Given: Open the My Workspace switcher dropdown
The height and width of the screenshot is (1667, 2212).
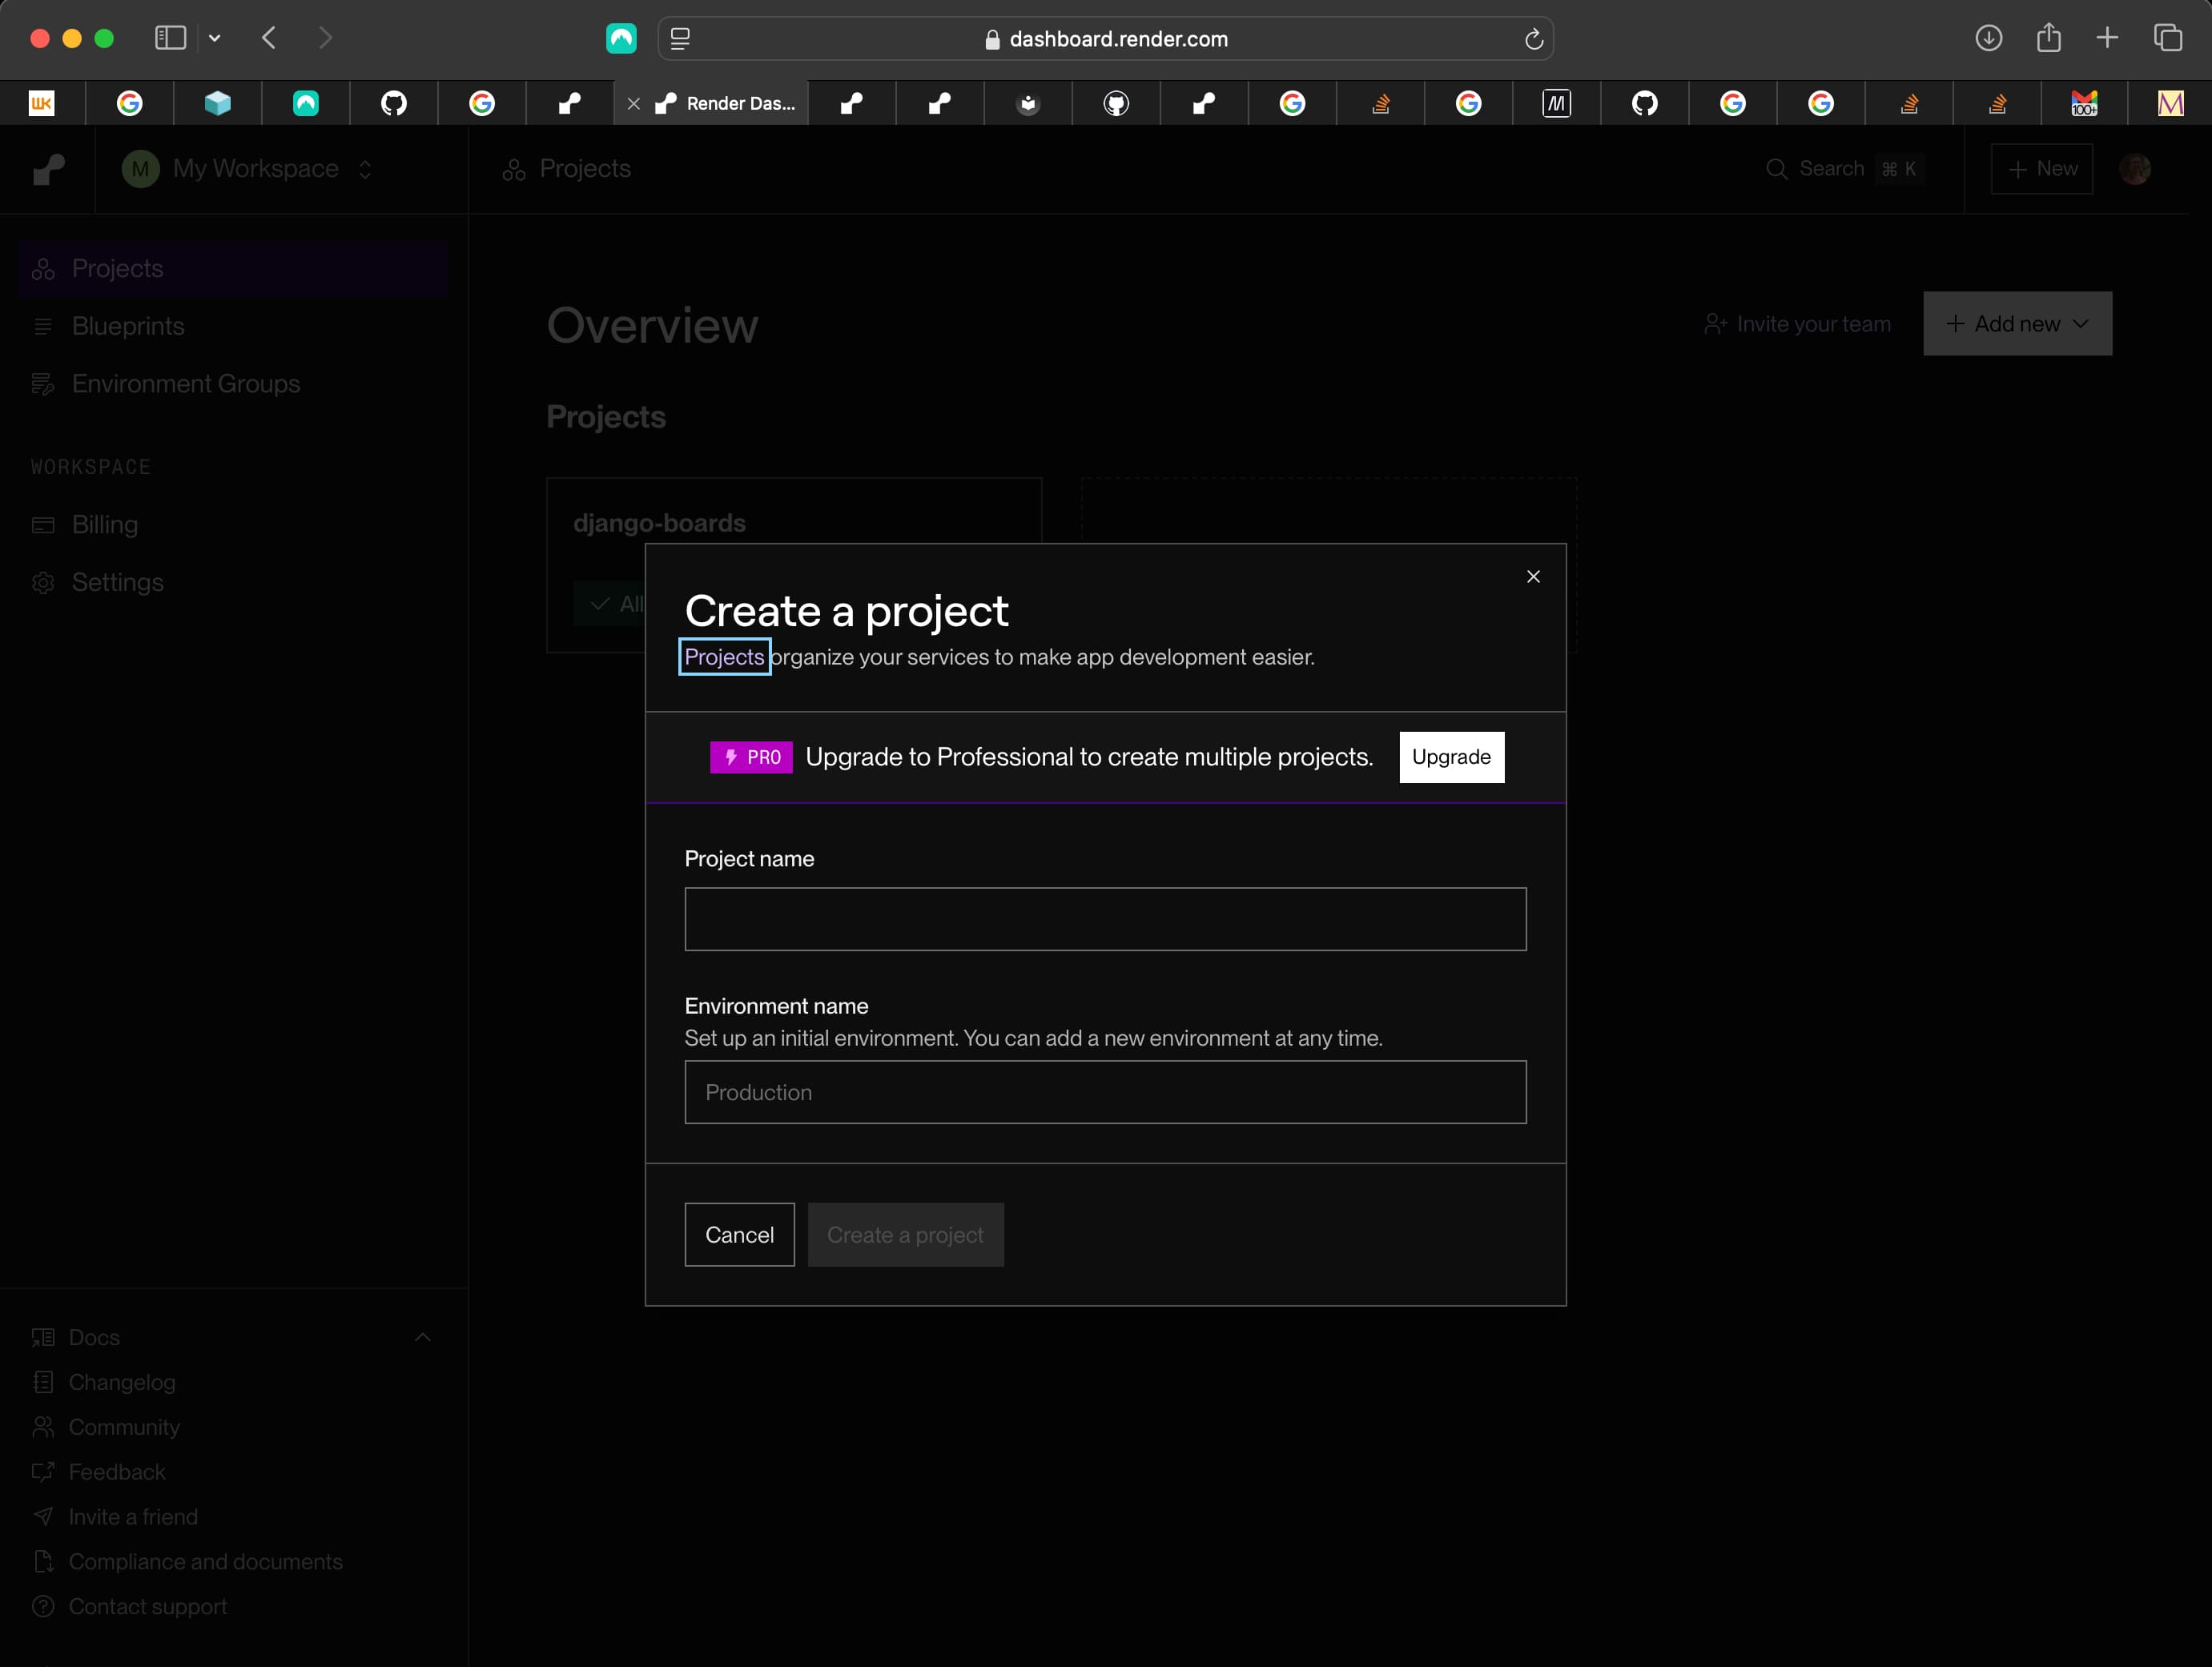Looking at the screenshot, I should [247, 169].
